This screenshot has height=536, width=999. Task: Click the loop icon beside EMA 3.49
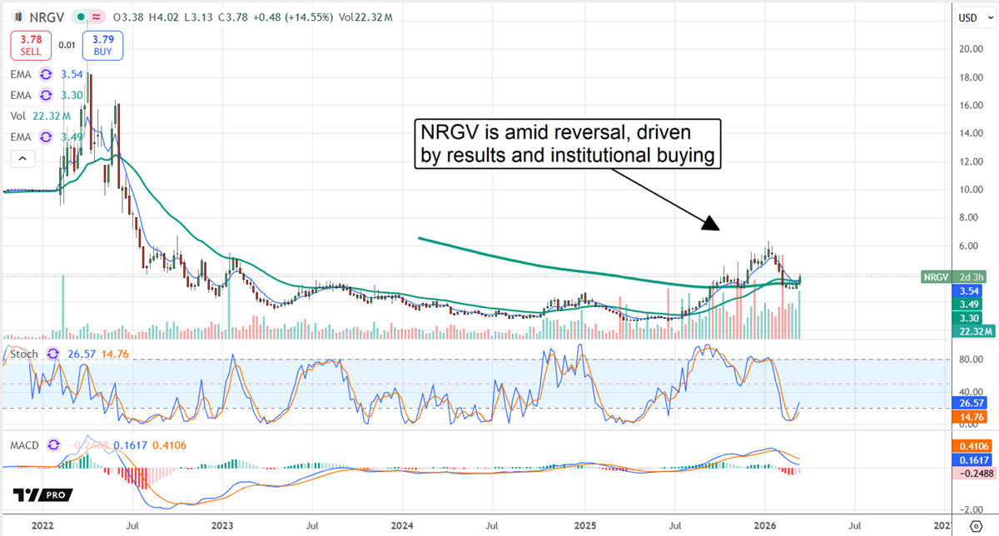click(45, 136)
